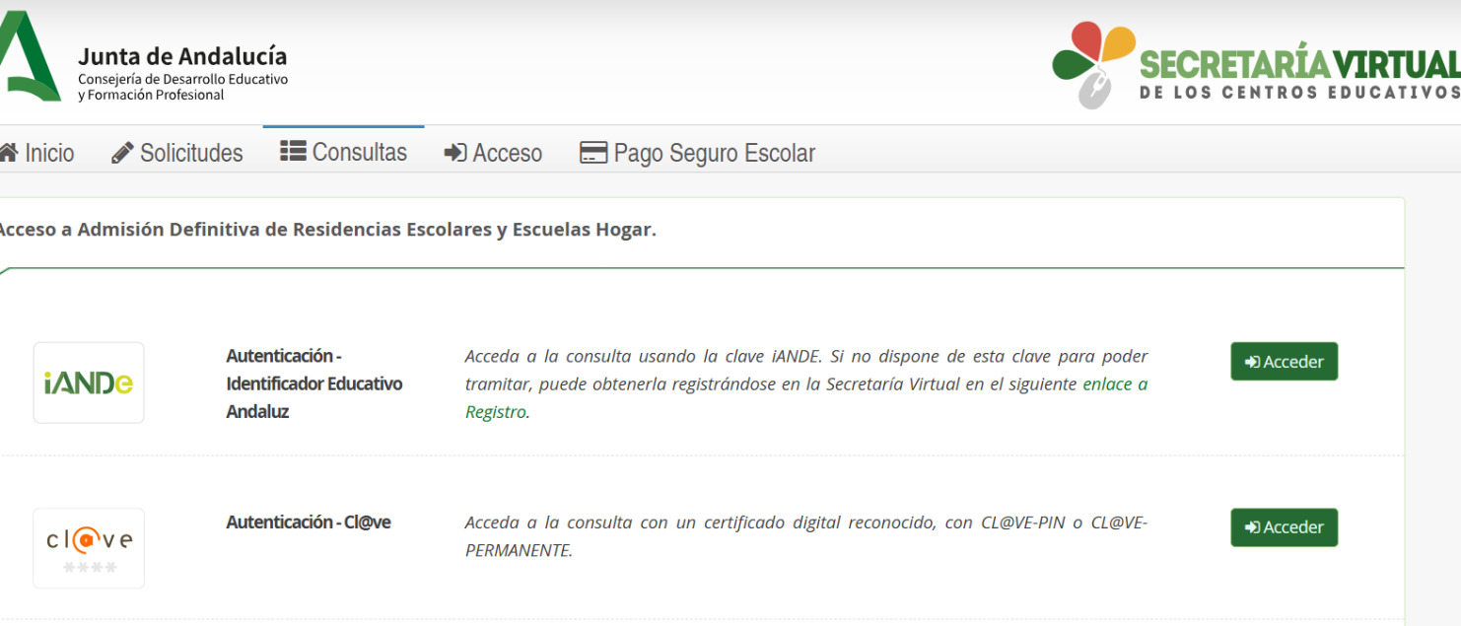Click the "Autenticación - Cl@ve" heading
The height and width of the screenshot is (626, 1461).
point(309,522)
